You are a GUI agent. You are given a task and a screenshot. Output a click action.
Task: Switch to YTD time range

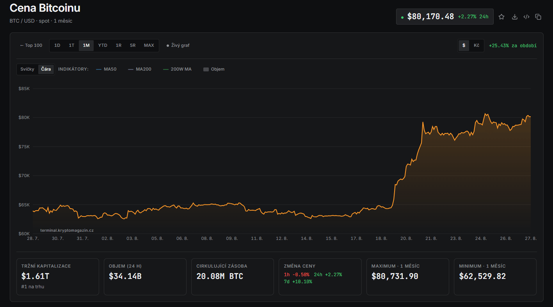pyautogui.click(x=103, y=45)
